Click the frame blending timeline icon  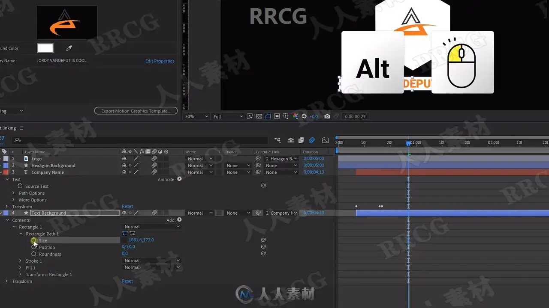click(301, 140)
